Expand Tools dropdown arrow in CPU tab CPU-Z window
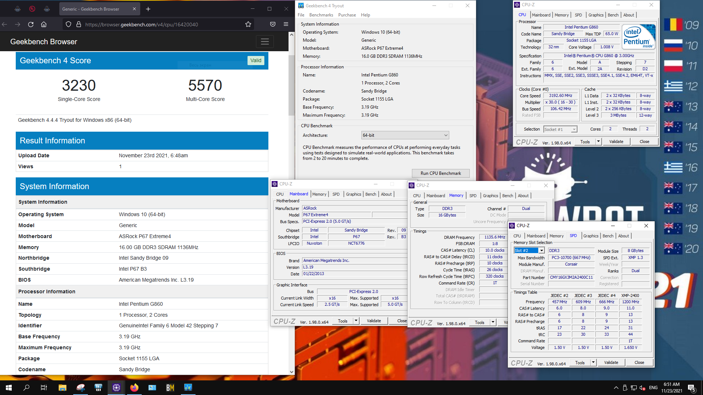Image resolution: width=703 pixels, height=395 pixels. 598,142
